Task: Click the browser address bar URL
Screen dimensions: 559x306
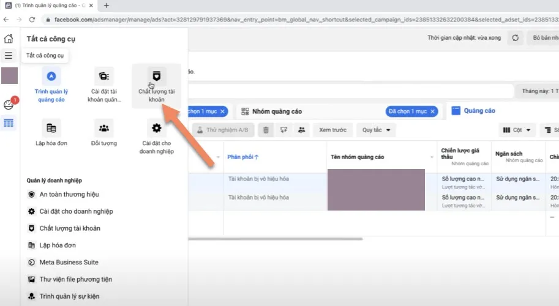Action: click(306, 20)
